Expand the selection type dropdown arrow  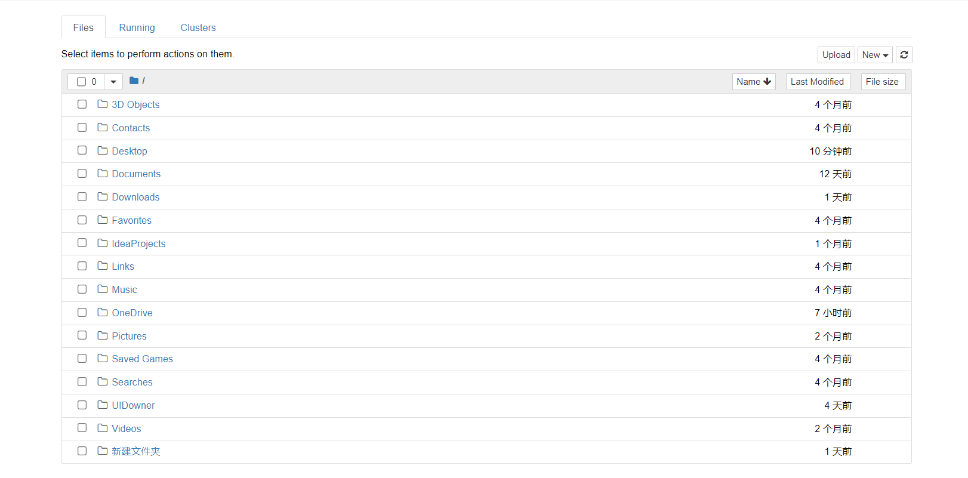coord(113,82)
